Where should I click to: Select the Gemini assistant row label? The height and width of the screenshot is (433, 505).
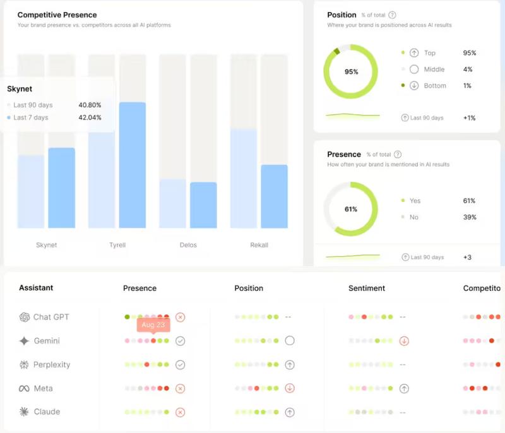click(47, 341)
